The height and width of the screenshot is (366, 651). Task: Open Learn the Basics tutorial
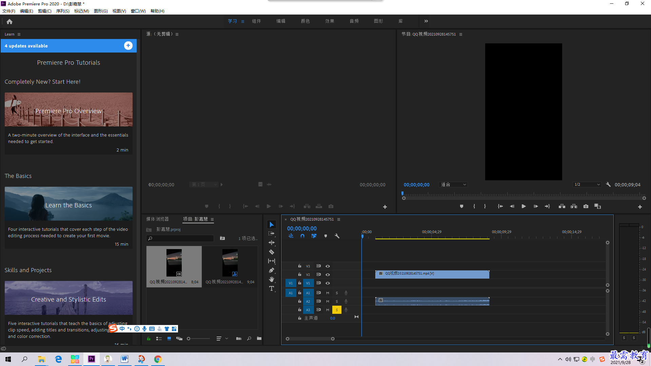68,204
